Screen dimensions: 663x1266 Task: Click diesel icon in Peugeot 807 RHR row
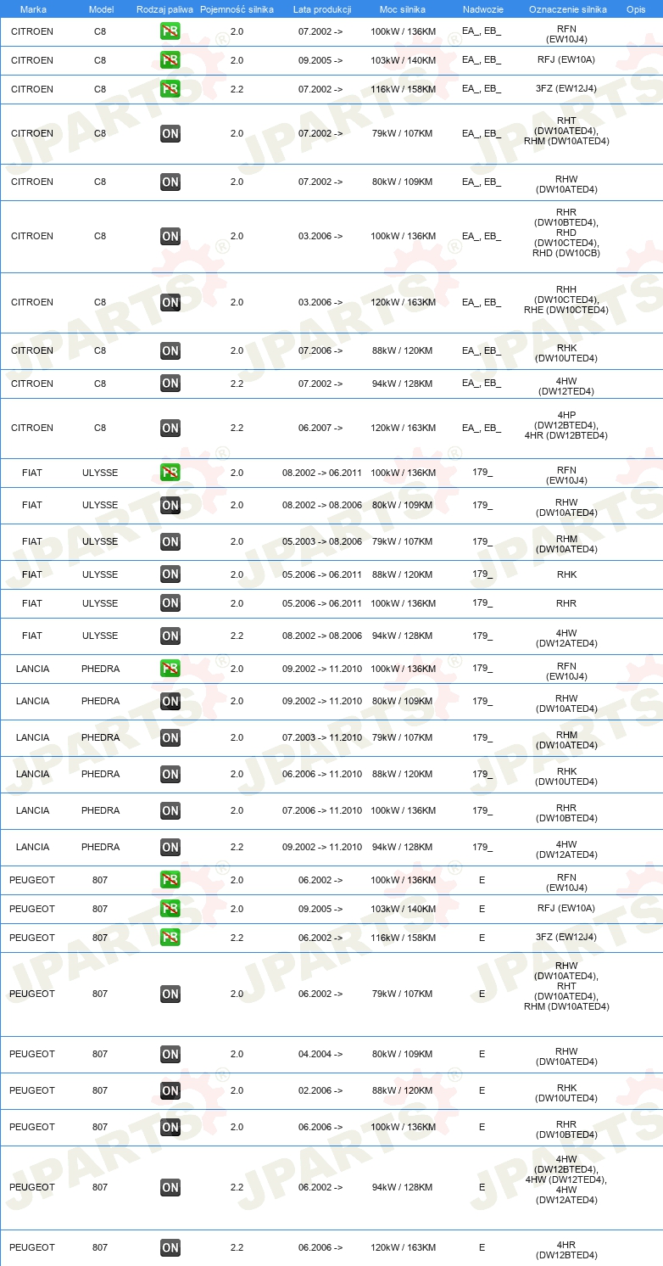170,1127
